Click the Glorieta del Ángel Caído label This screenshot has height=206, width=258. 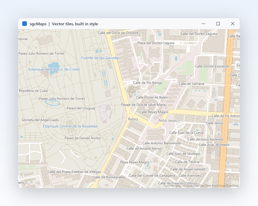40,120
